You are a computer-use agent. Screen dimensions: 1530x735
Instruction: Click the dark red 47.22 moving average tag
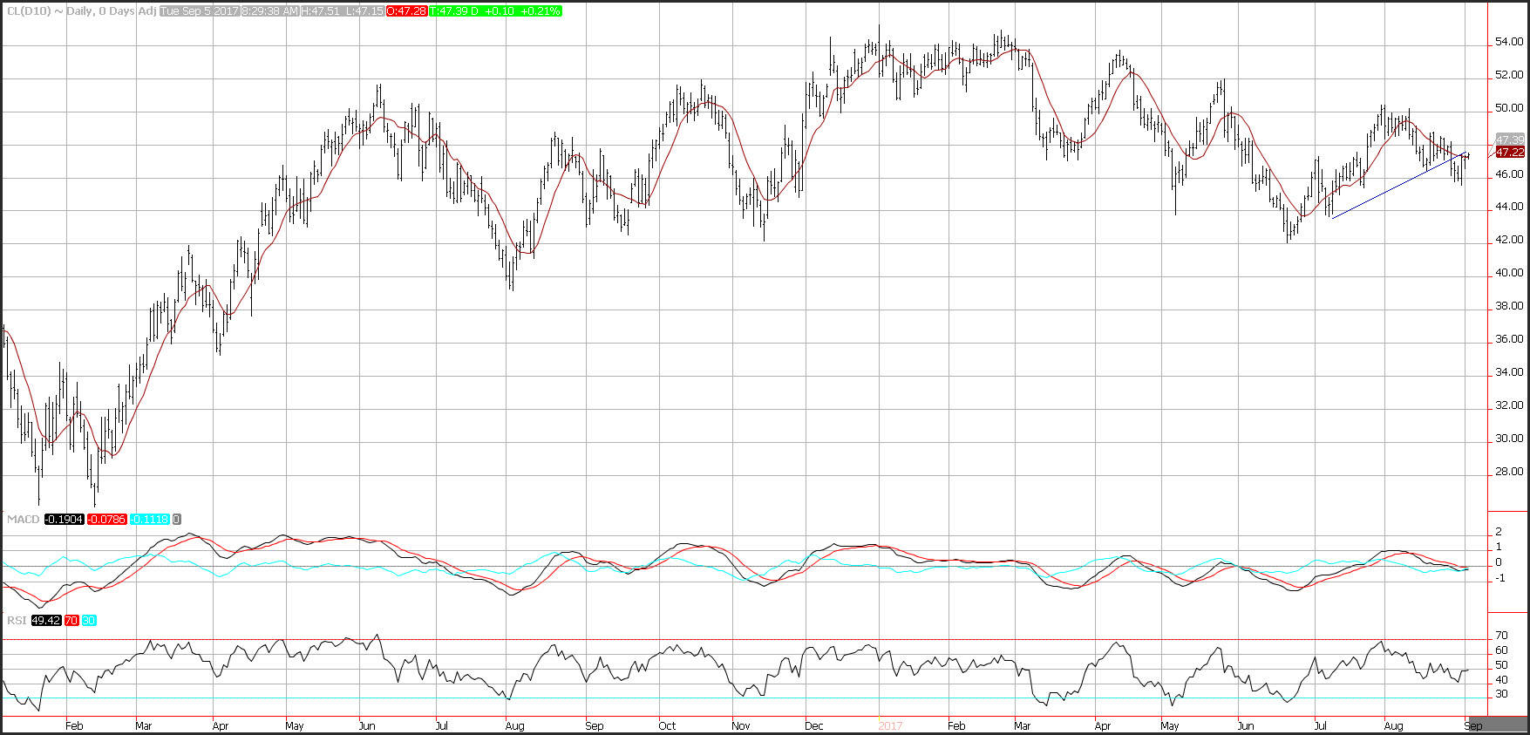[1510, 152]
